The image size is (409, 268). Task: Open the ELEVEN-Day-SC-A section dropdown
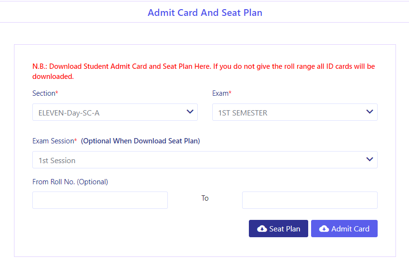point(115,112)
